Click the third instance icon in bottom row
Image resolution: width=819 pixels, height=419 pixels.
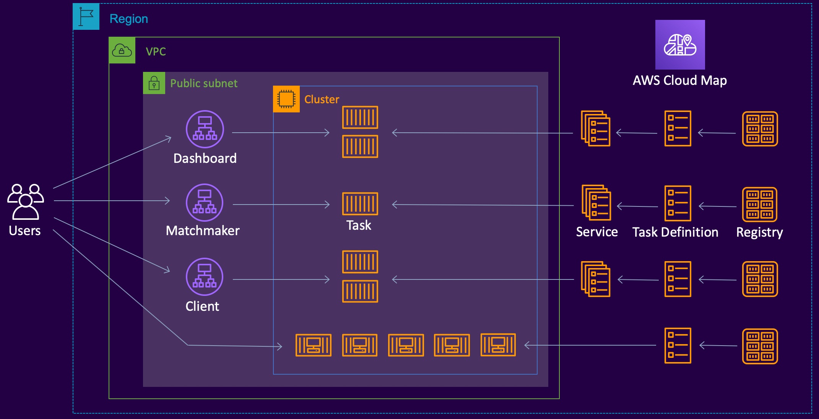[406, 345]
